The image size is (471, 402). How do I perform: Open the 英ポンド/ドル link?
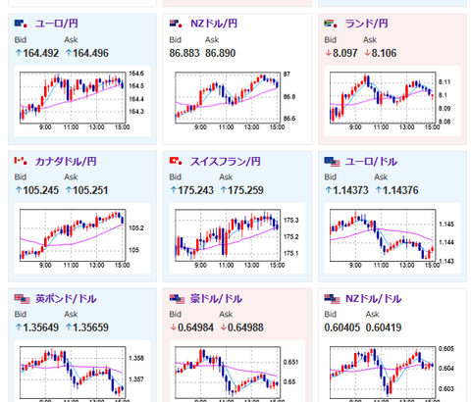coord(66,299)
